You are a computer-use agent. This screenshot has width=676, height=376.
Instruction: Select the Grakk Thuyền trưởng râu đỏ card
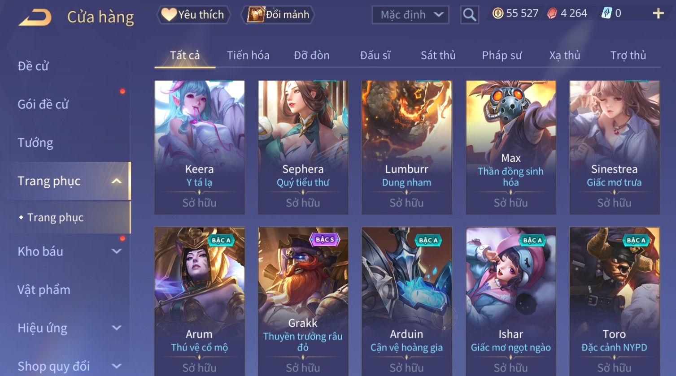coord(303,301)
